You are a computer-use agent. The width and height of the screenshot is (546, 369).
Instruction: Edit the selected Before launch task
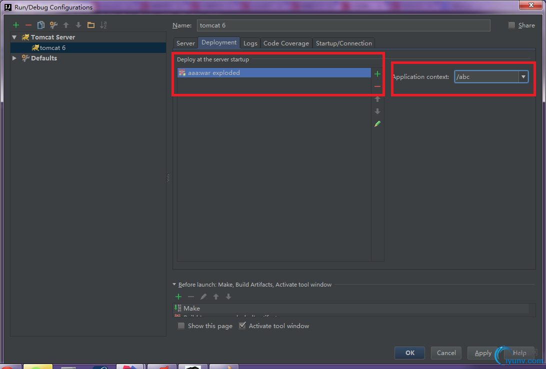tap(203, 297)
